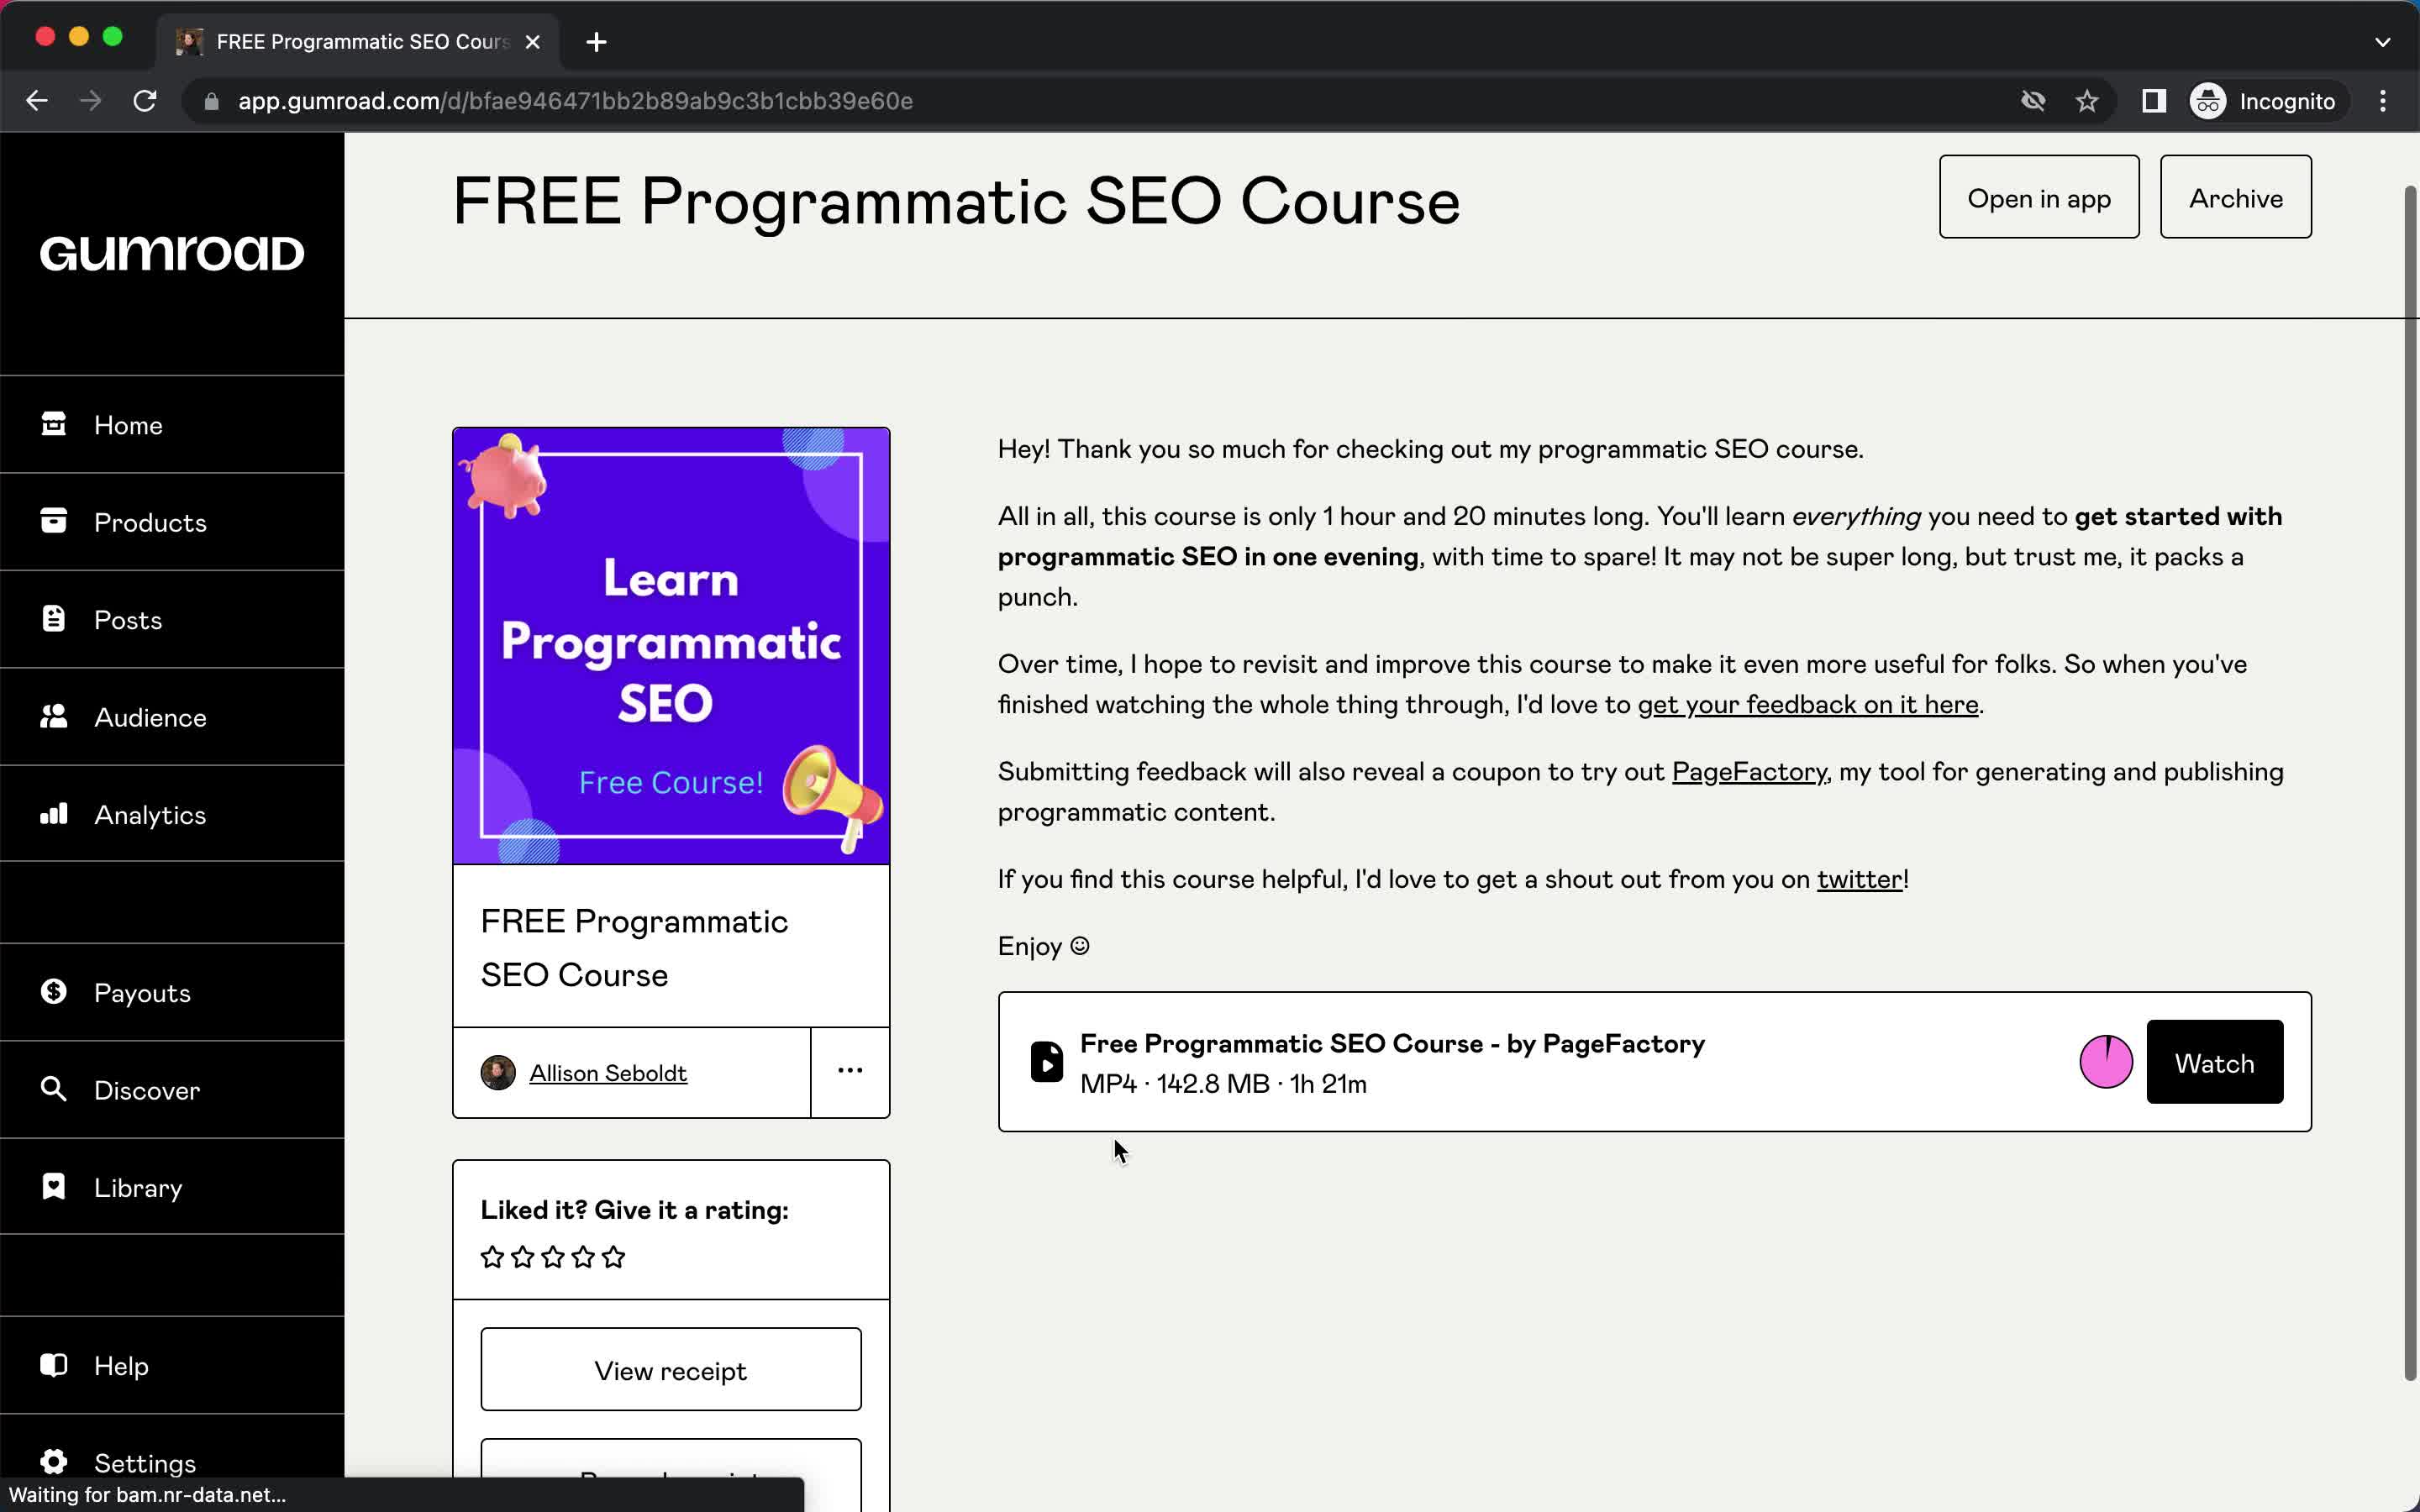Click the Incognito profile icon
The width and height of the screenshot is (2420, 1512).
pos(2208,101)
